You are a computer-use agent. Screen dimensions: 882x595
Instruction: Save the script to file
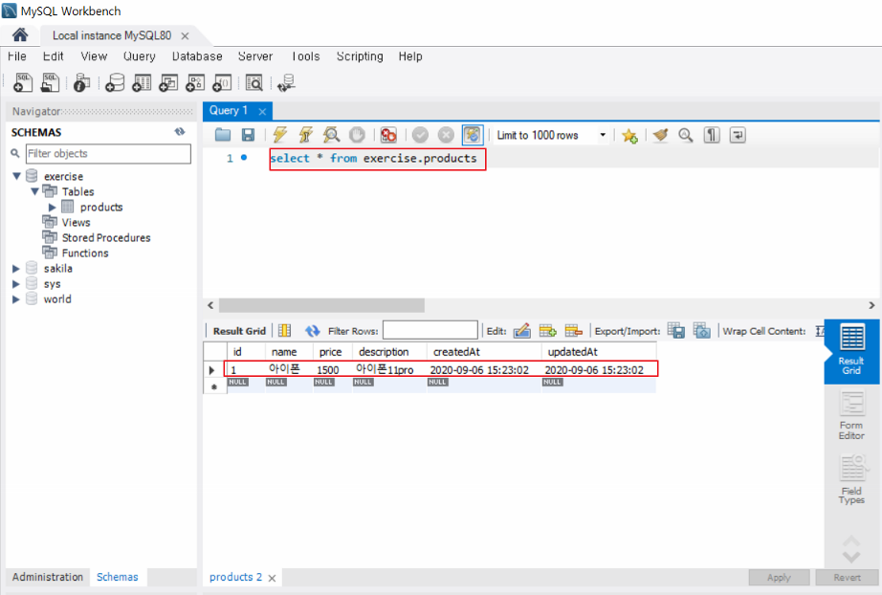tap(248, 135)
